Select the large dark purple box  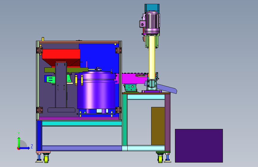[x=199, y=146]
